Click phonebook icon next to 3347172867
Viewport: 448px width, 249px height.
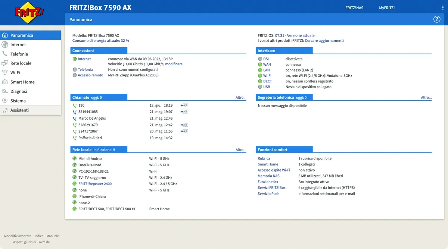pyautogui.click(x=184, y=131)
